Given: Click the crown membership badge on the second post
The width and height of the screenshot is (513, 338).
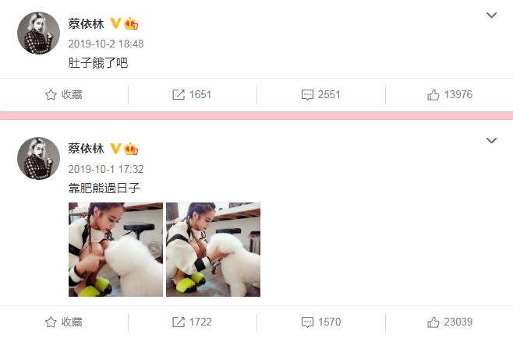Looking at the screenshot, I should [x=131, y=149].
